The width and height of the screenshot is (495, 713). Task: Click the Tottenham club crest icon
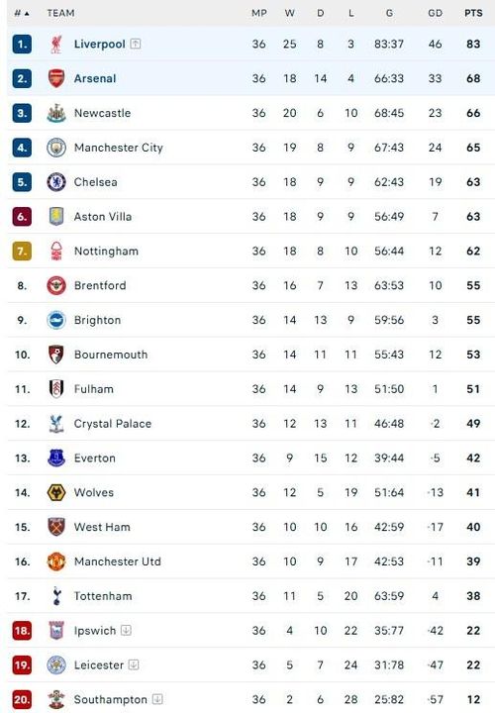click(56, 596)
